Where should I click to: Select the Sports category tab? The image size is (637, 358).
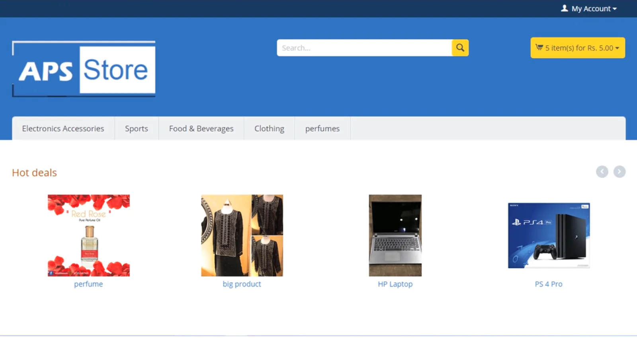click(x=136, y=128)
